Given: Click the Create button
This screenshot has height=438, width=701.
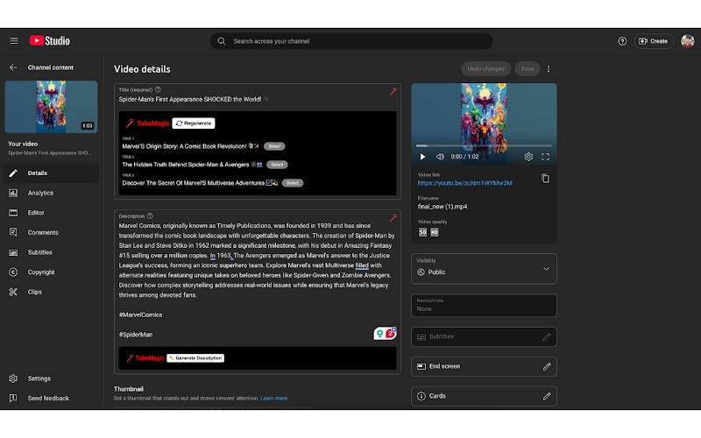Looking at the screenshot, I should pyautogui.click(x=653, y=41).
